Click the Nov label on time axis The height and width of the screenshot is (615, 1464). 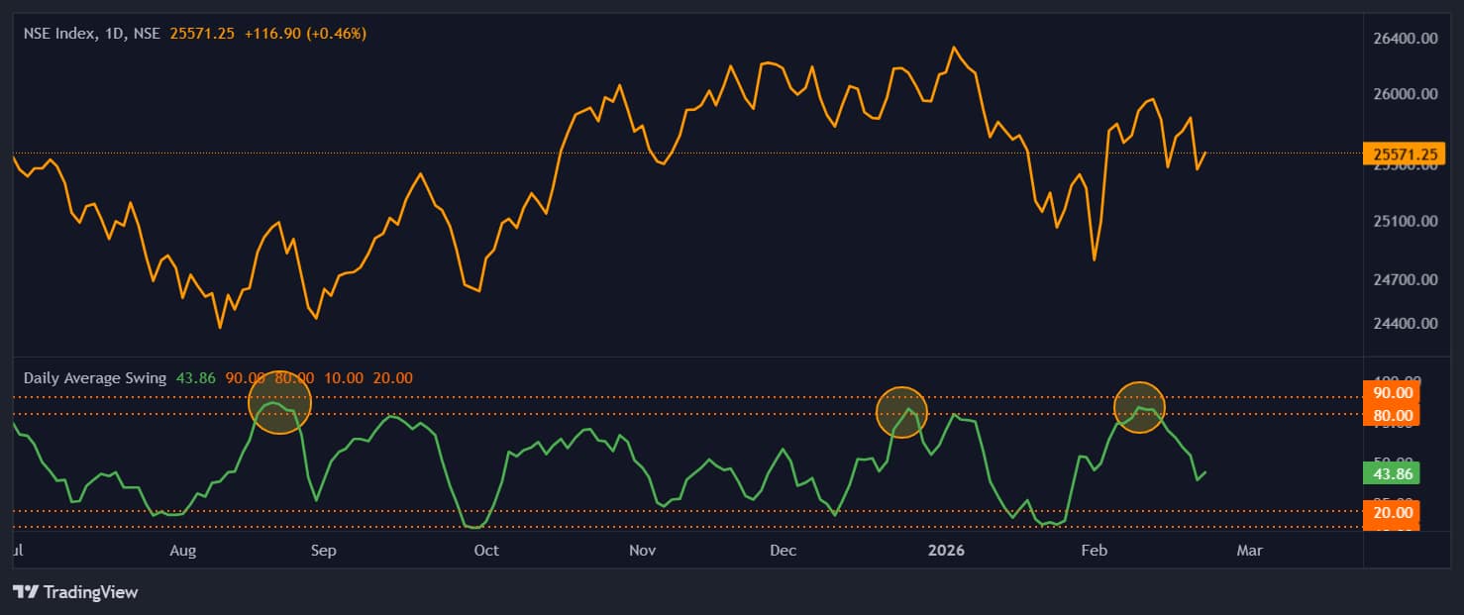643,551
